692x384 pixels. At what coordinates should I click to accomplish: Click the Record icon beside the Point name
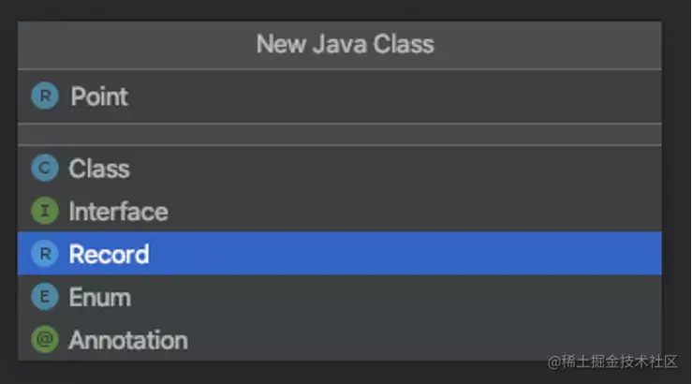pyautogui.click(x=45, y=96)
